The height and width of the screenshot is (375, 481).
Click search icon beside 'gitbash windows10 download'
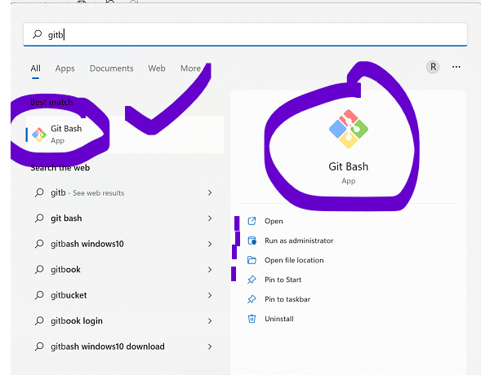pos(39,346)
